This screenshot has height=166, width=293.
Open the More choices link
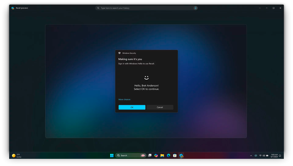coord(124,99)
